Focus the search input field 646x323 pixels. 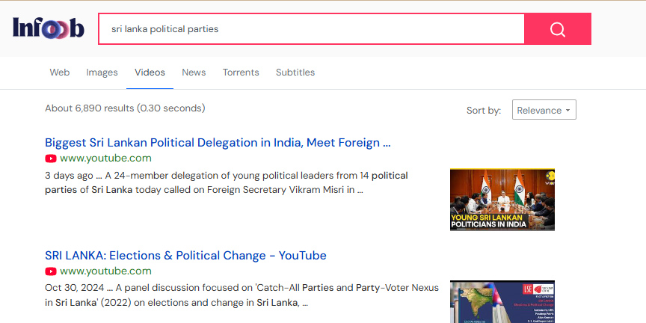pos(311,29)
